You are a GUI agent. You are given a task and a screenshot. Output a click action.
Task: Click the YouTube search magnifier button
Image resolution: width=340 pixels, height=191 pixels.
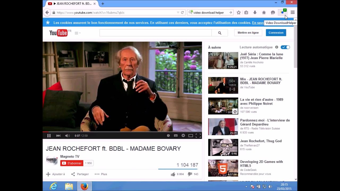pos(220,33)
